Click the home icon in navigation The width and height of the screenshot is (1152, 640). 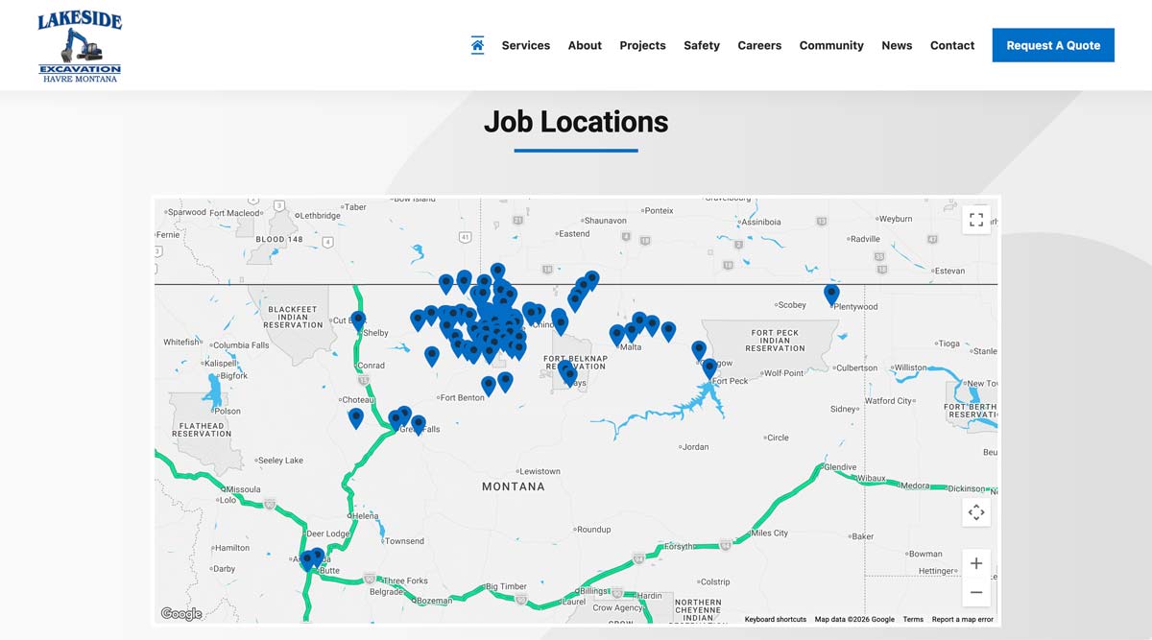[x=477, y=44]
